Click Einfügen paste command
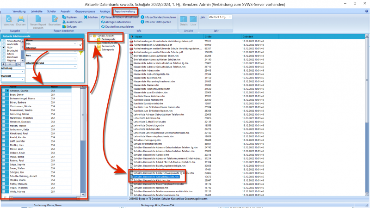Screen dimensions: 370x208 coord(69,27)
